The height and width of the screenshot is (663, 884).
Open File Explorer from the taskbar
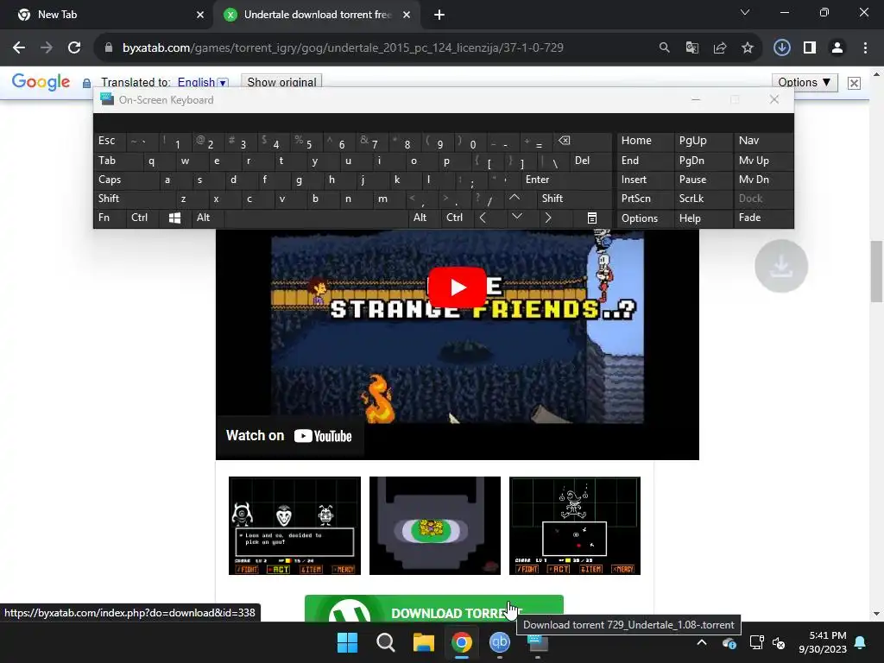click(x=423, y=642)
